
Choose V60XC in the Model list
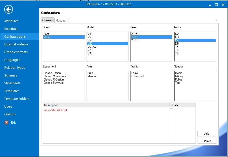click(x=92, y=47)
